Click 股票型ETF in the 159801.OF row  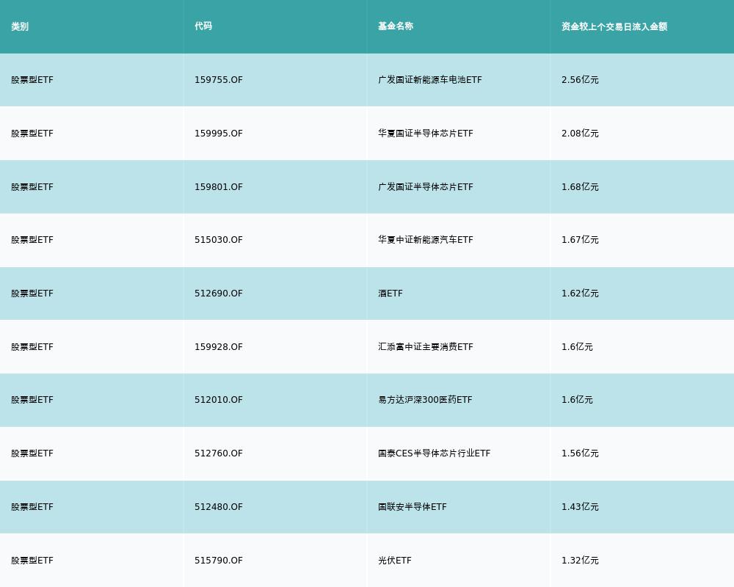[32, 187]
